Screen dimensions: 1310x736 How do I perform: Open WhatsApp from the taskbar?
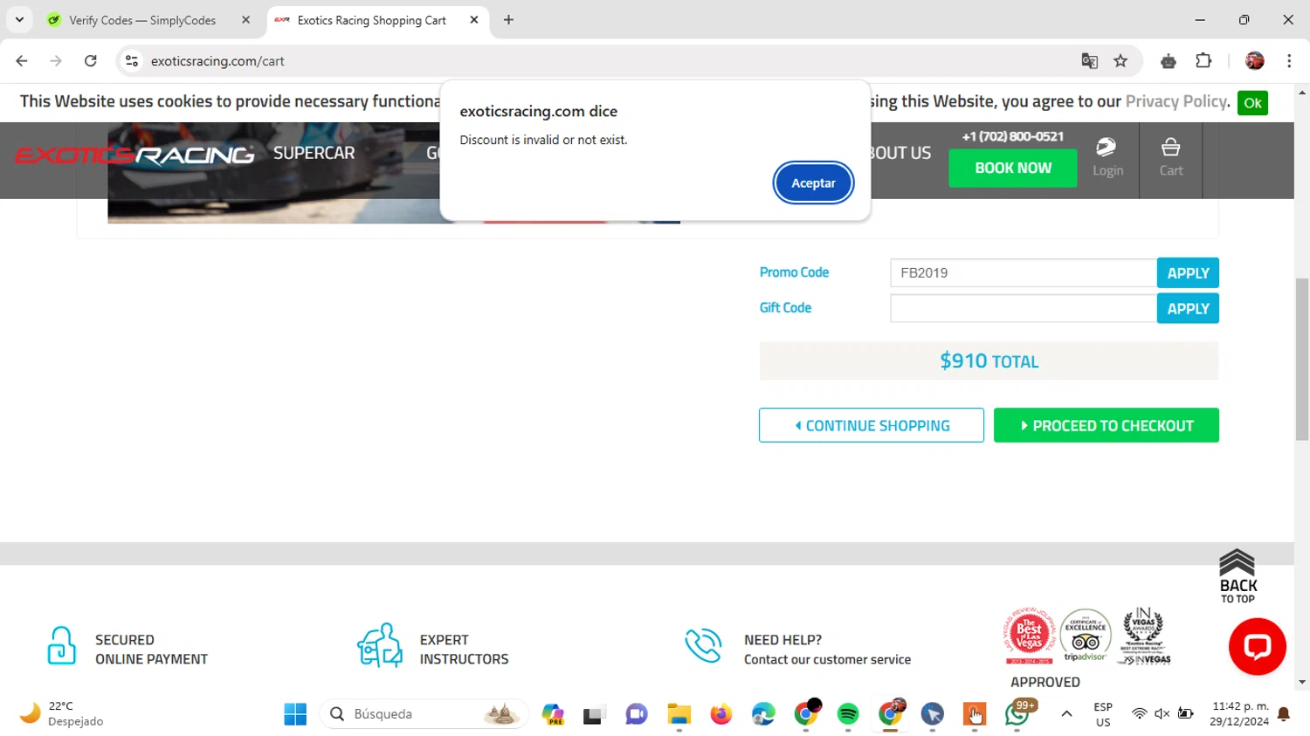click(x=1017, y=714)
